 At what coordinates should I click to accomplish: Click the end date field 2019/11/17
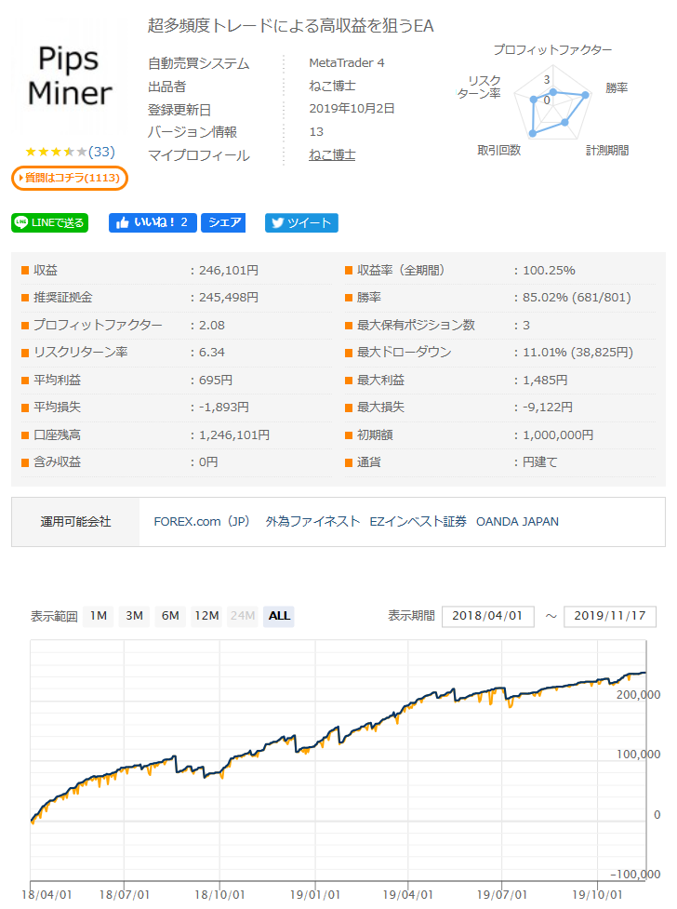[610, 616]
